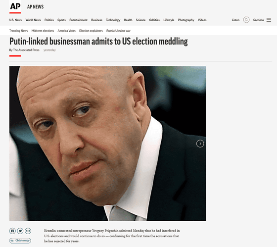
Task: Share article on Facebook
Action: 12,231
